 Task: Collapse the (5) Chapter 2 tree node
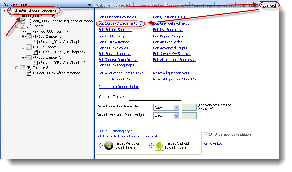[17, 68]
